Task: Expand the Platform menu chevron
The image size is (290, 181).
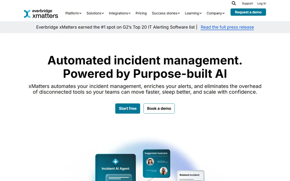Action: (80, 13)
